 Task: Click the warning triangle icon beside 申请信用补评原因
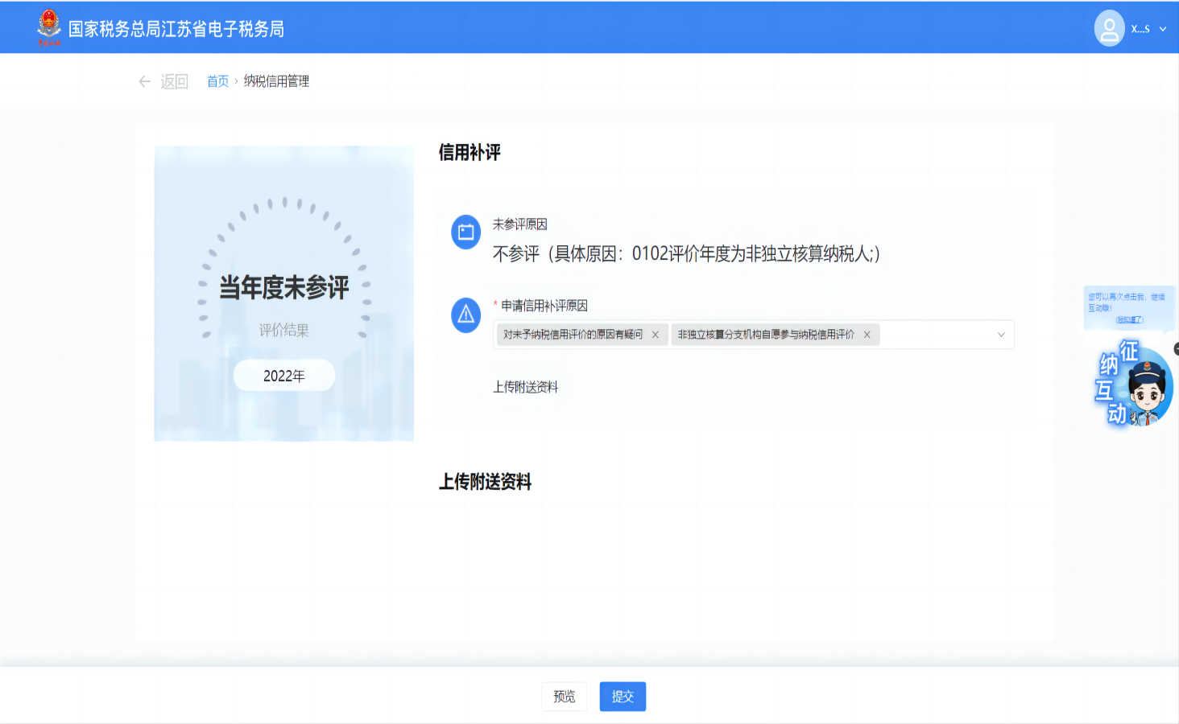coord(465,315)
